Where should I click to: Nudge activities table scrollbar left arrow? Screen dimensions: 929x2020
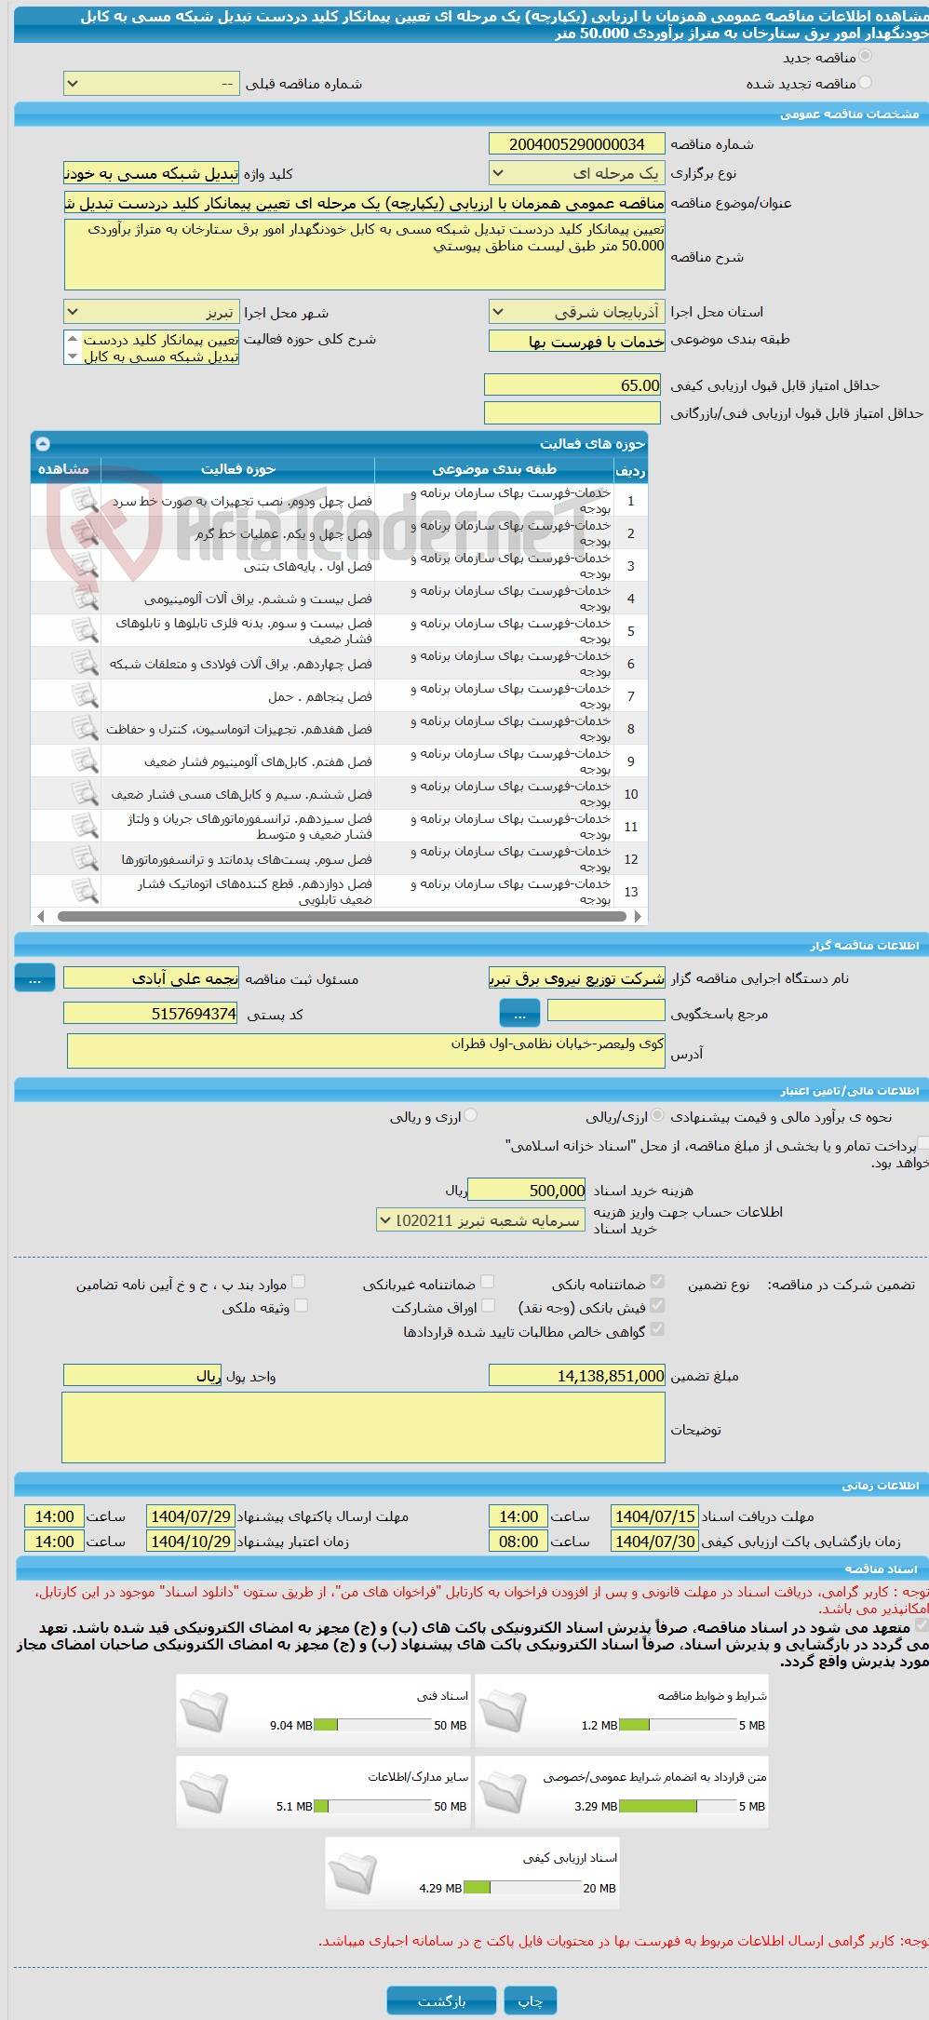(x=41, y=916)
